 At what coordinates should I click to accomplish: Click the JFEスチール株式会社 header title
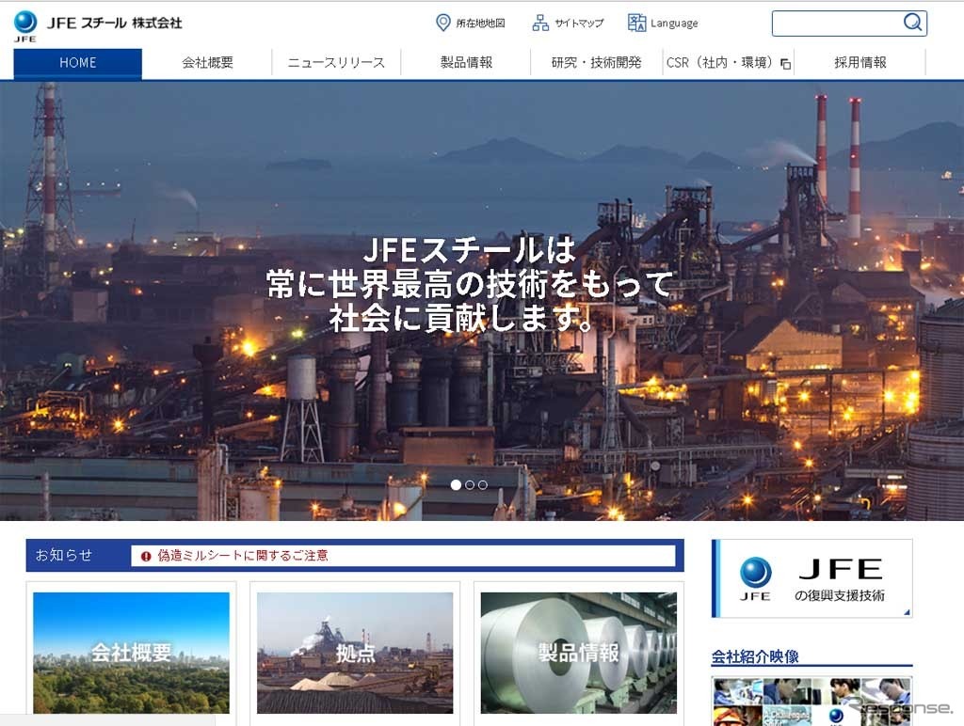pos(114,24)
